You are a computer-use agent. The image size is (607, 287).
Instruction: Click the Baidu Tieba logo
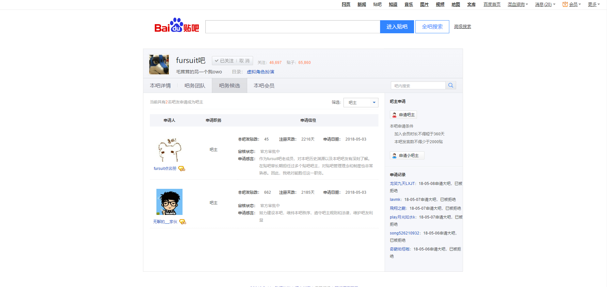pos(177,25)
